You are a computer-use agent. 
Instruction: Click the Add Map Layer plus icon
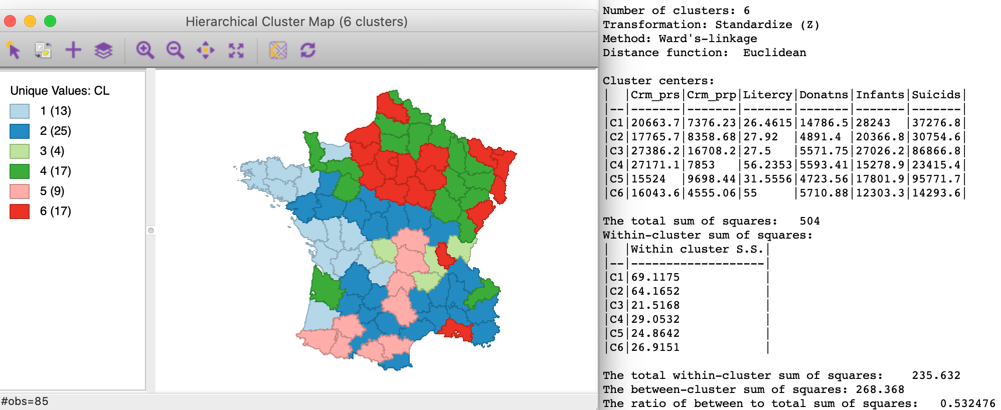click(73, 50)
